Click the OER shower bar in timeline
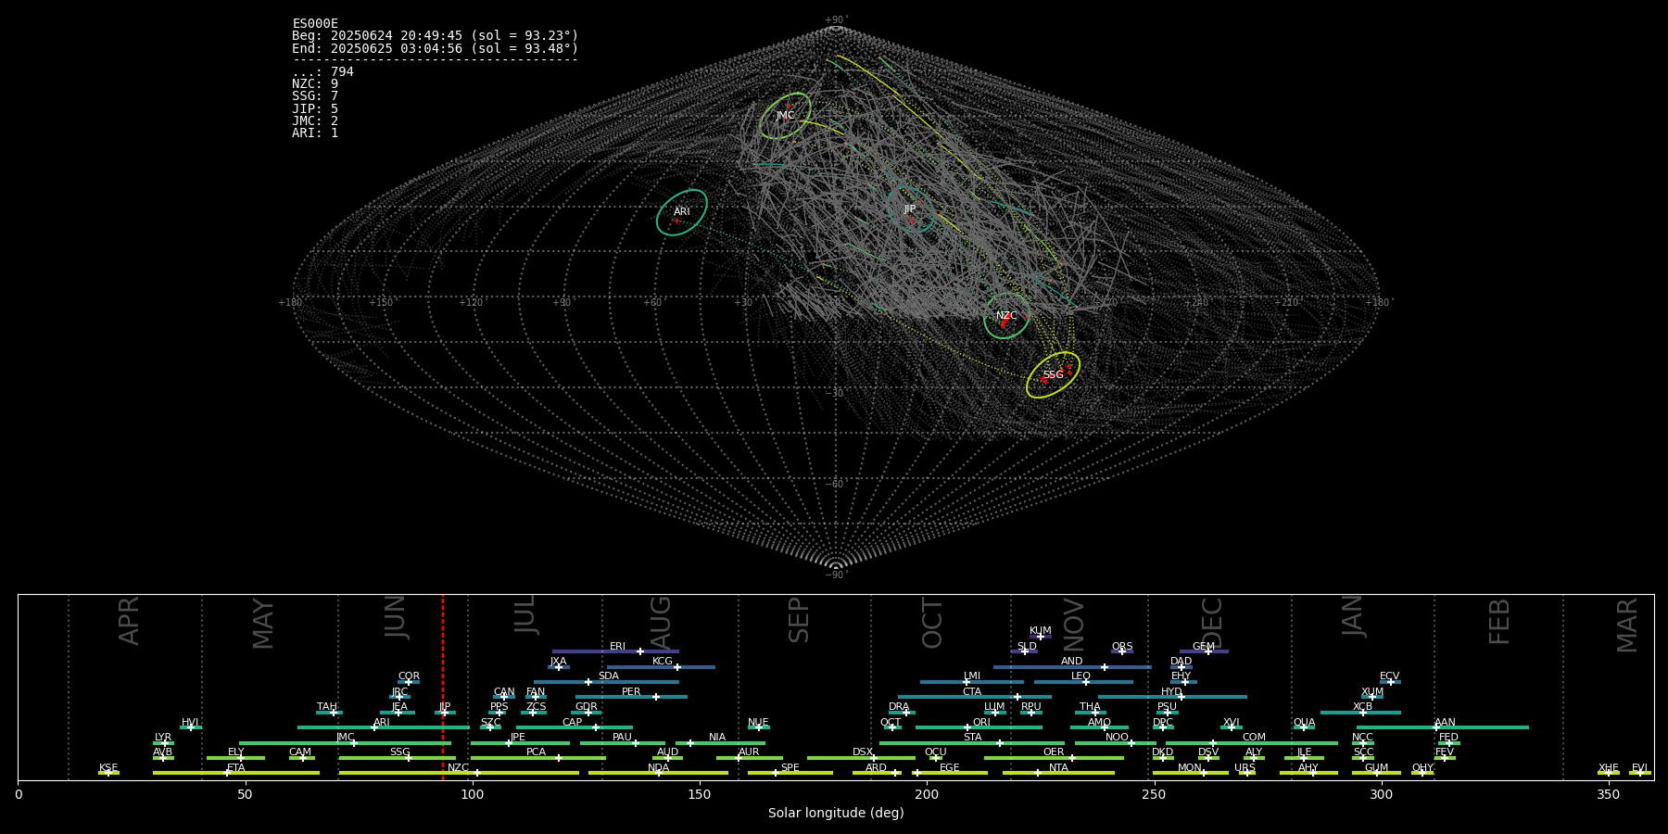Screen dimensions: 1668x834 [1054, 758]
